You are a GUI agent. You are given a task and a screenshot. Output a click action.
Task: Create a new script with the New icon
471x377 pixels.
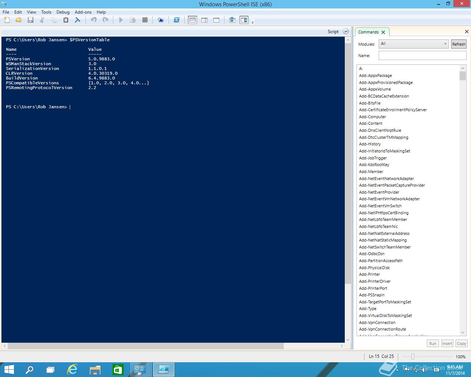(7, 20)
